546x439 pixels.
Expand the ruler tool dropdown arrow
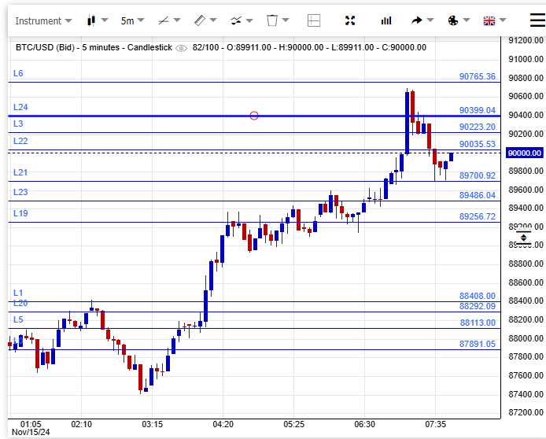(x=213, y=20)
